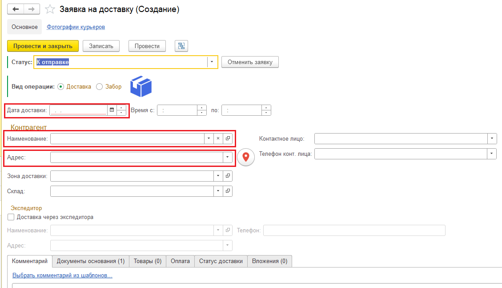Open the Товары (0) tab
Screen dimensions: 502x288
(148, 261)
